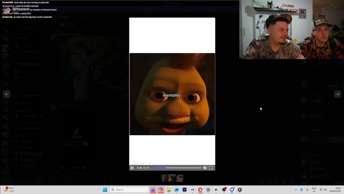
Task: Open CapCut from the taskbar
Action: (x=216, y=190)
